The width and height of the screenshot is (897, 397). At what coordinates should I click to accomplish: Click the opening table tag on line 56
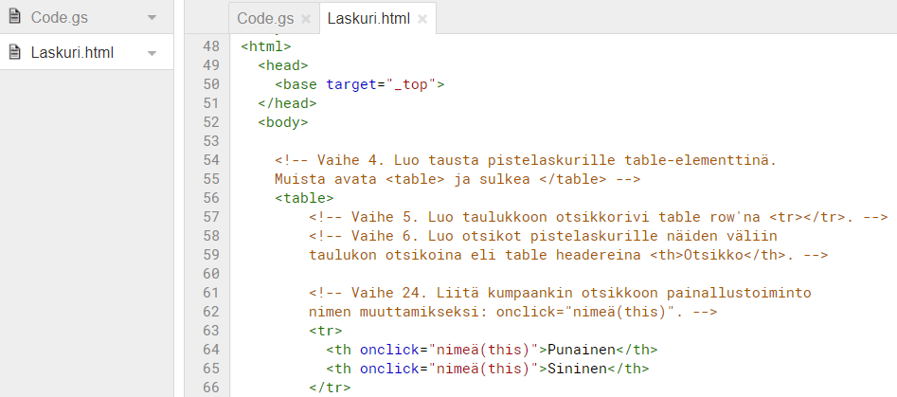(304, 198)
